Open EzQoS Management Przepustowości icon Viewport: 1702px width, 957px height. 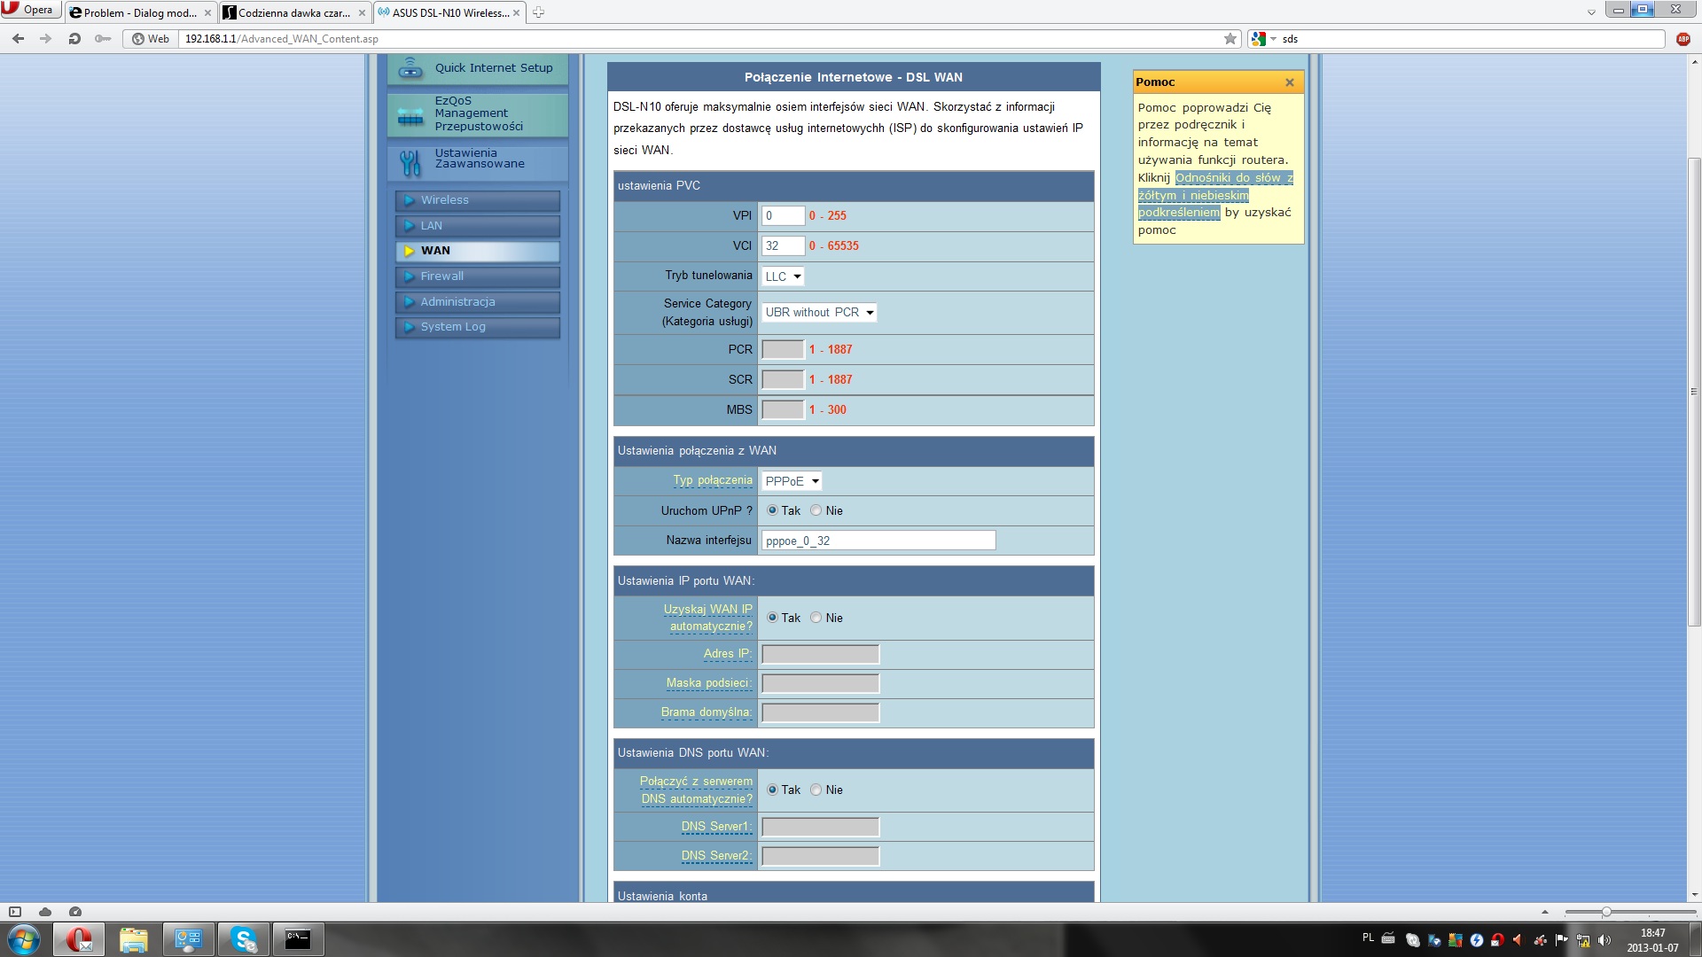[x=410, y=115]
